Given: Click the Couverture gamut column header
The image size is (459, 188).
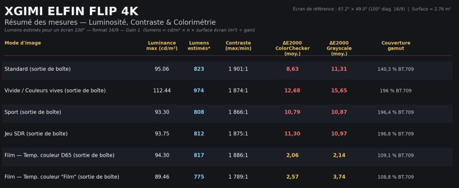Looking at the screenshot, I should pyautogui.click(x=396, y=46).
